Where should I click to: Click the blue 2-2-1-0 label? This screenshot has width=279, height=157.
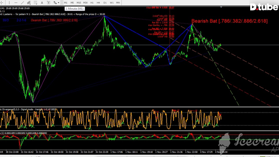(x=21, y=20)
